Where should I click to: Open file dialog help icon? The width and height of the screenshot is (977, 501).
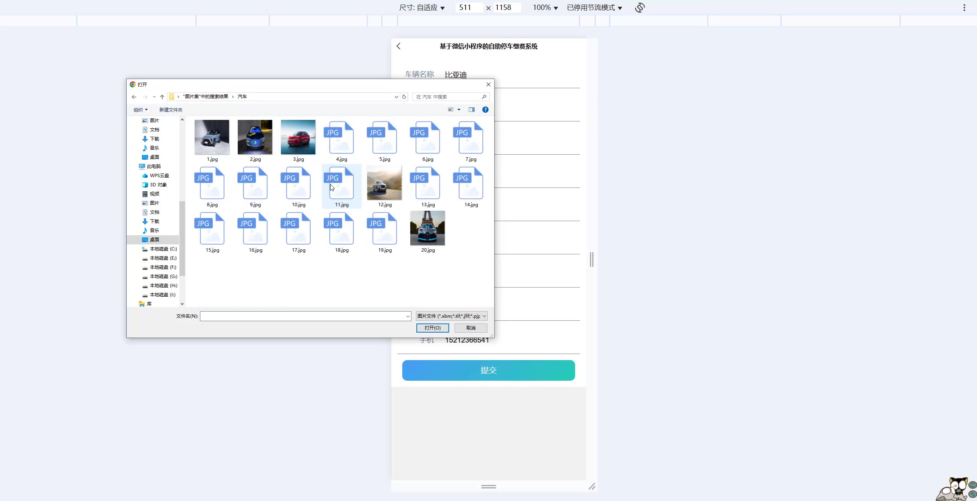[485, 110]
